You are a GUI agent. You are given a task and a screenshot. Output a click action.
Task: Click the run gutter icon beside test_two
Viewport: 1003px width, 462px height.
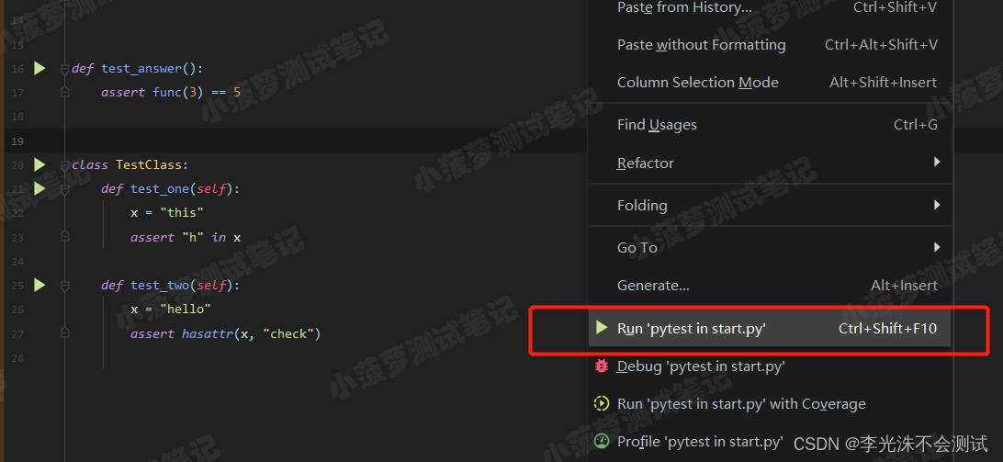(39, 285)
